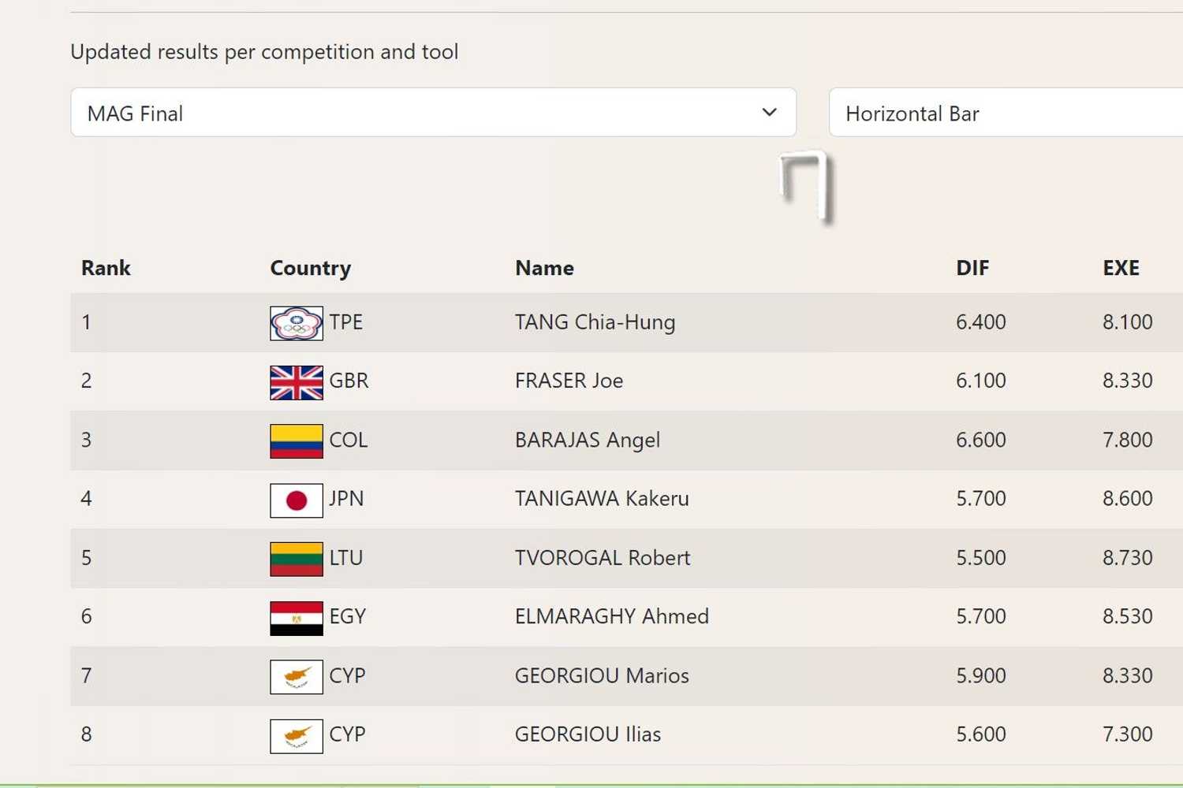The image size is (1183, 788).
Task: Click the Cyprus flag in rank 7 row
Action: pyautogui.click(x=296, y=676)
